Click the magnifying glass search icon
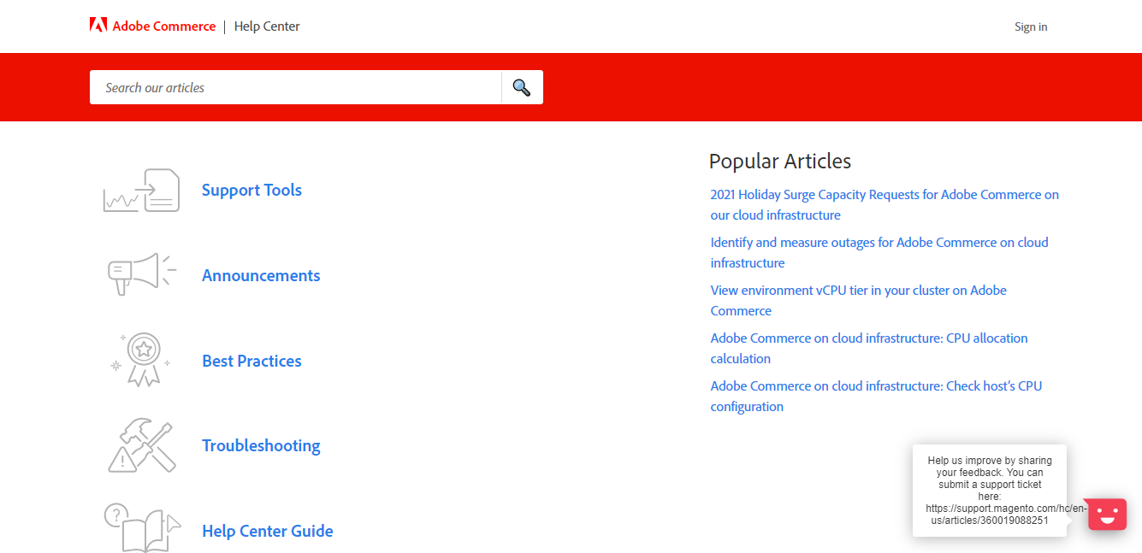Image resolution: width=1142 pixels, height=553 pixels. pos(522,87)
